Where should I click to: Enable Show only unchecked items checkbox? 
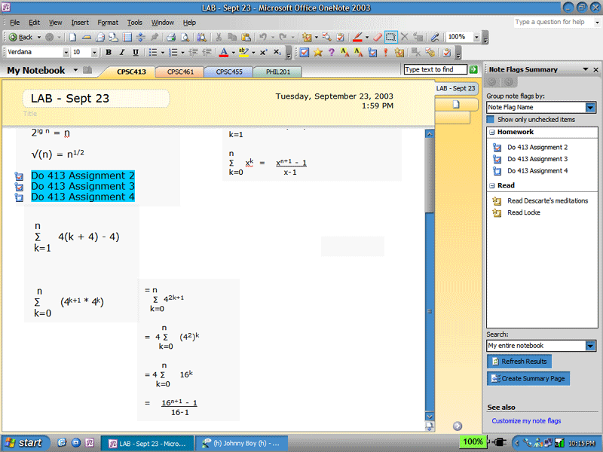[491, 119]
